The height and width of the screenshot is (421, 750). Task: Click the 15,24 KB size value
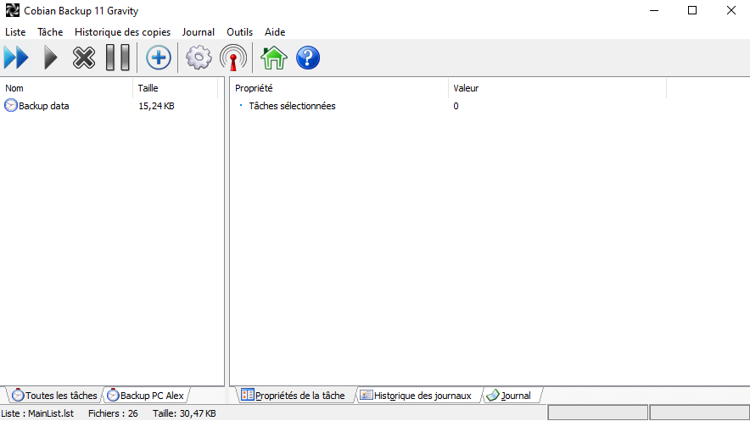pyautogui.click(x=156, y=106)
